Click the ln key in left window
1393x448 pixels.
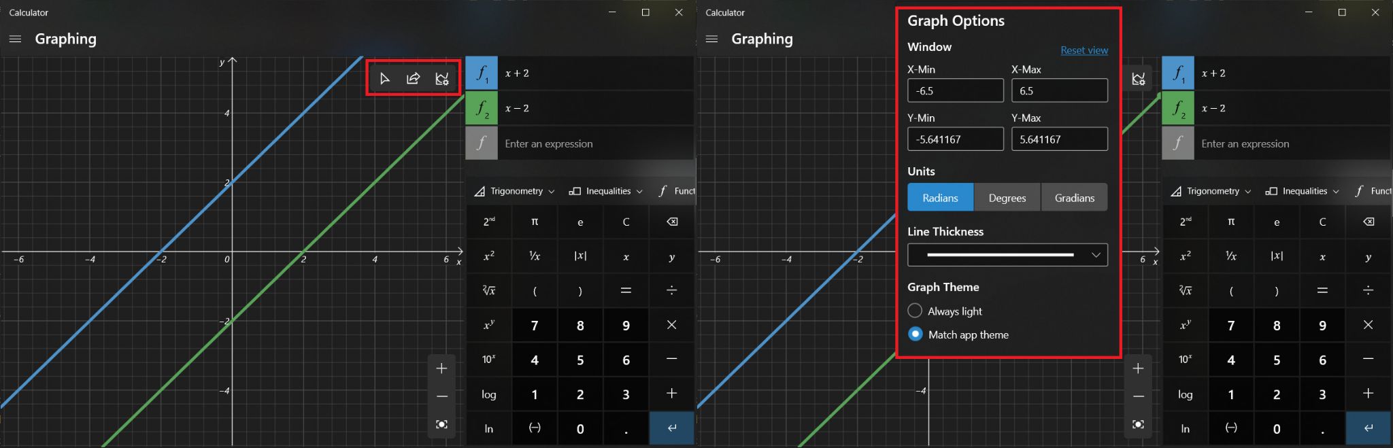489,428
